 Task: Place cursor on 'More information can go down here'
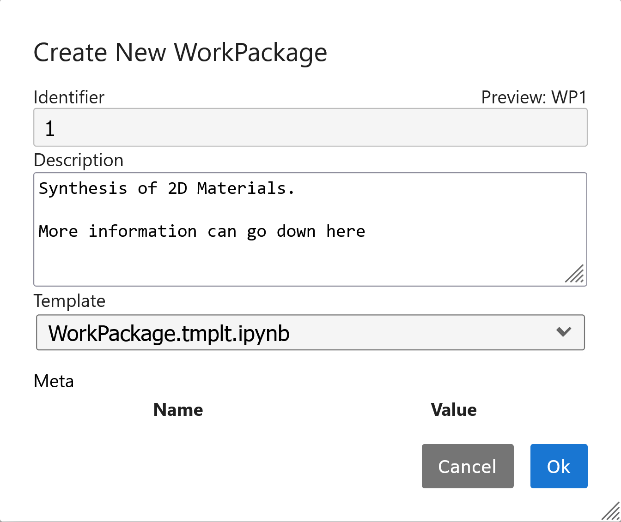(x=201, y=231)
